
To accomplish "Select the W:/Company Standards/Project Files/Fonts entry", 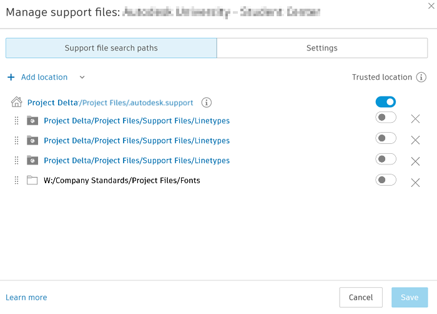I will [x=122, y=181].
